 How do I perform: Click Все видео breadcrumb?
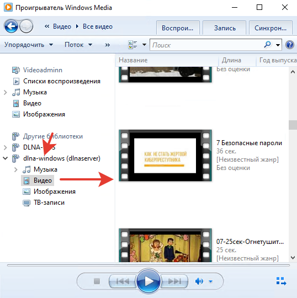click(x=98, y=26)
